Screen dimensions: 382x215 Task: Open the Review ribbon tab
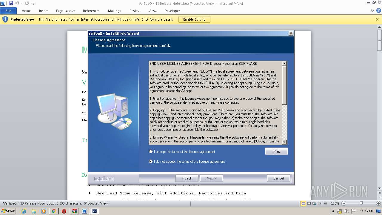point(135,11)
